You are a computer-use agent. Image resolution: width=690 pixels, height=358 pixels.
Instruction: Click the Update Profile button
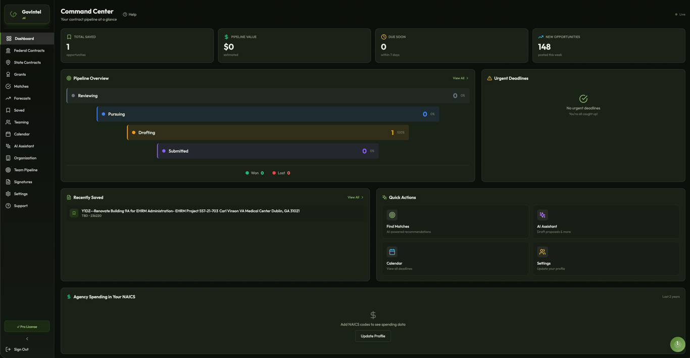pyautogui.click(x=373, y=336)
